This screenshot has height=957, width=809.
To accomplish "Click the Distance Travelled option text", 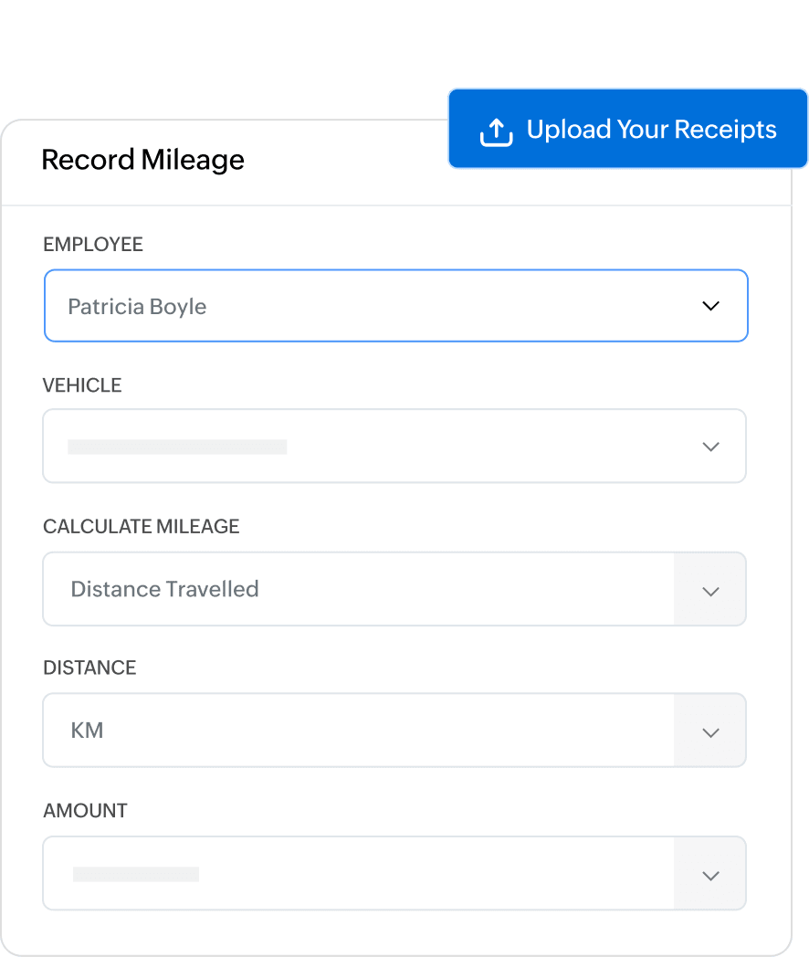I will click(x=164, y=589).
